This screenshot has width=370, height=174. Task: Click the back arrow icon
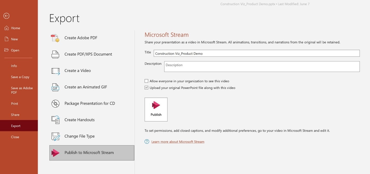coord(6,16)
